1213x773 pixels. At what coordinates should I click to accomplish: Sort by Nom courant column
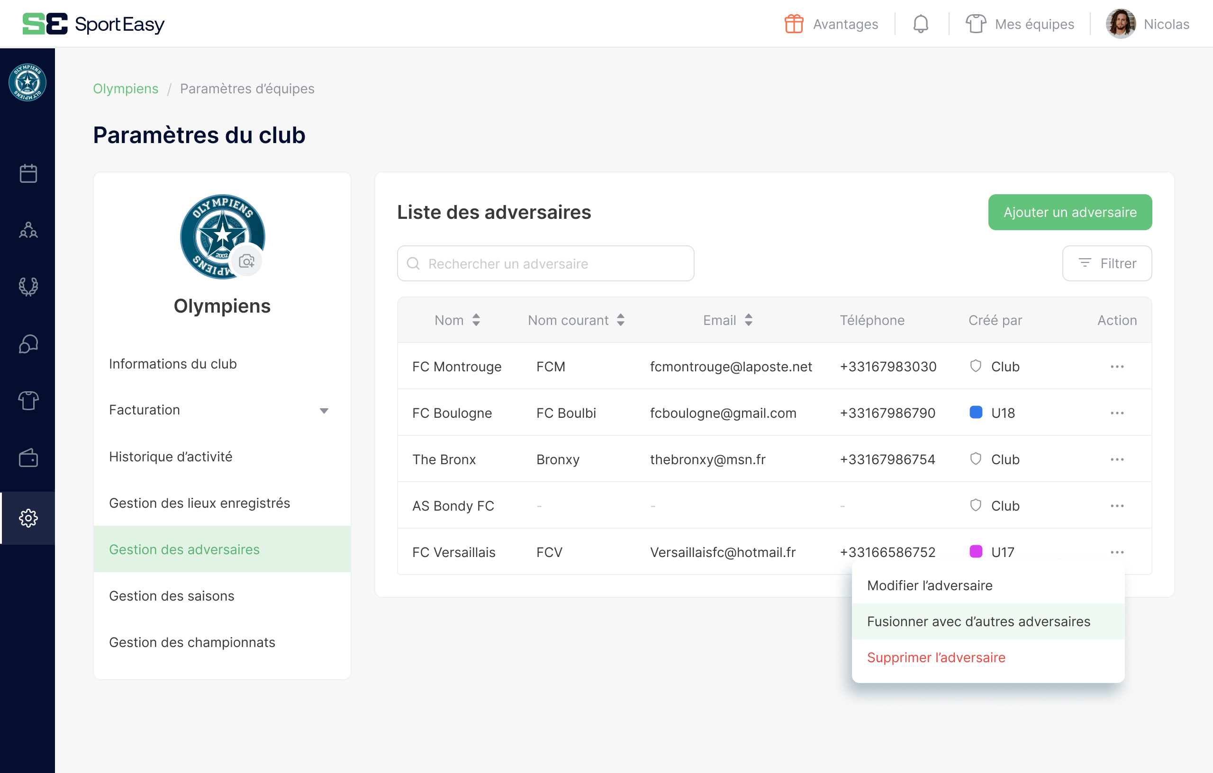click(x=621, y=320)
